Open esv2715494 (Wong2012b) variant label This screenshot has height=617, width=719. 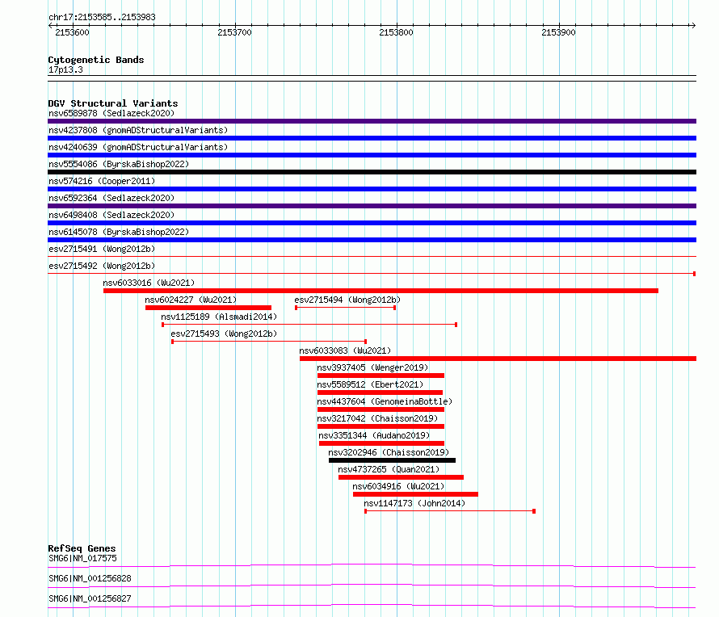(347, 300)
